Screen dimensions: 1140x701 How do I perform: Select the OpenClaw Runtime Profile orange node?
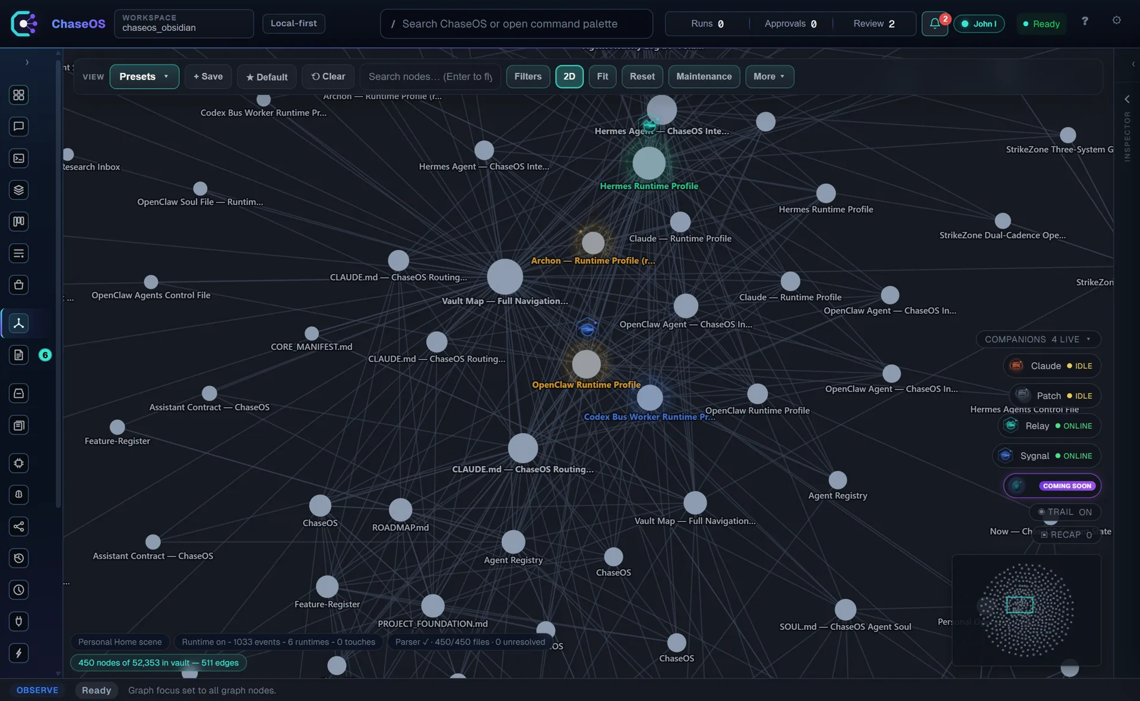click(x=586, y=364)
